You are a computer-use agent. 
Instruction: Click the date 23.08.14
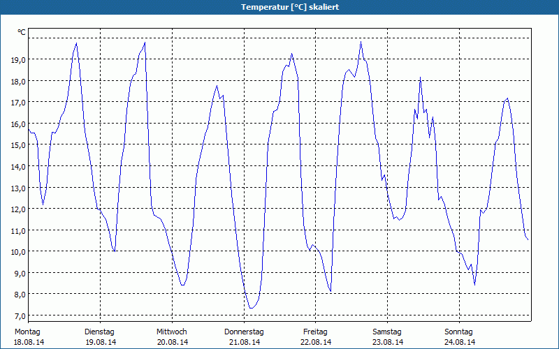coord(388,342)
